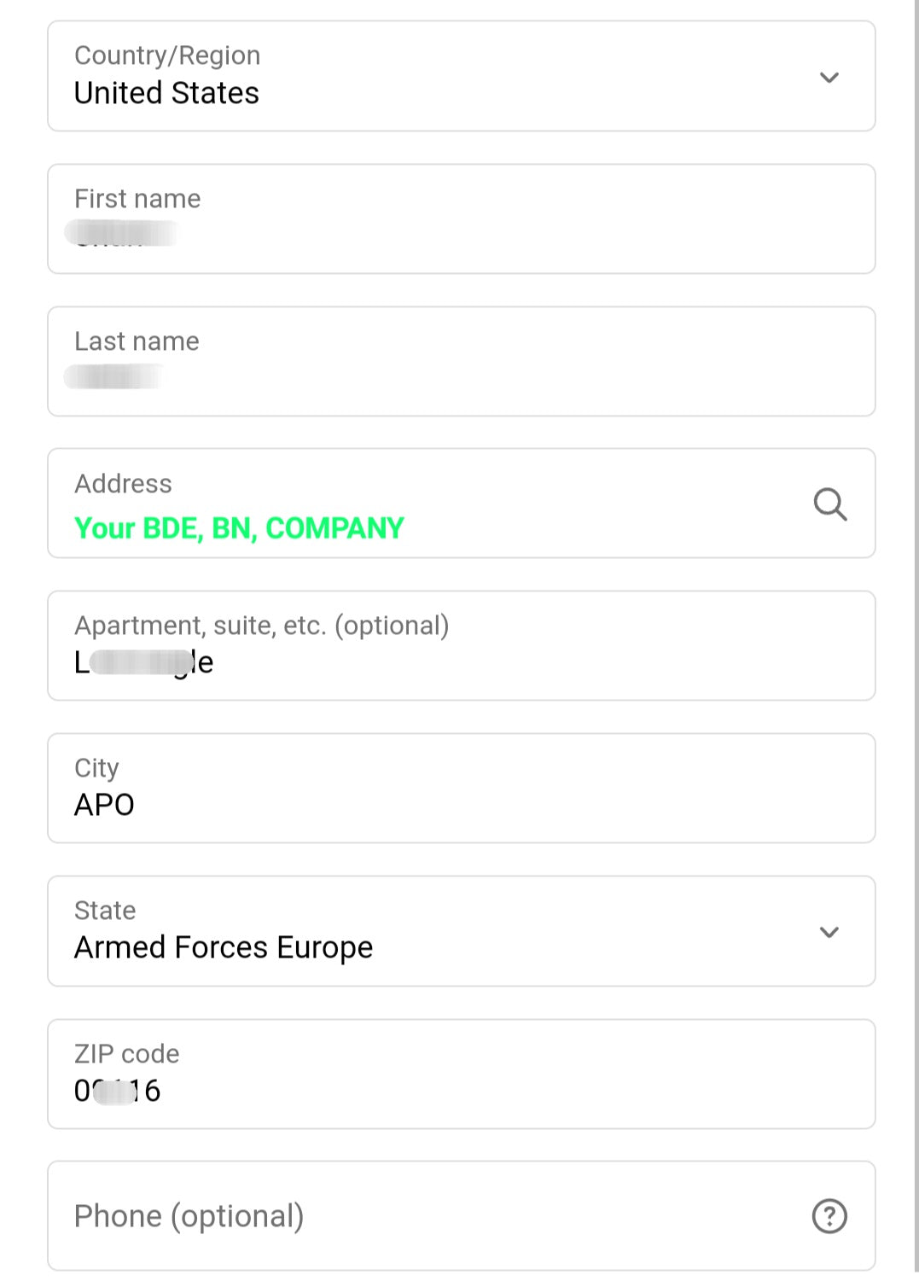
Task: Focus the Phone (optional) field
Action: pos(427,1216)
